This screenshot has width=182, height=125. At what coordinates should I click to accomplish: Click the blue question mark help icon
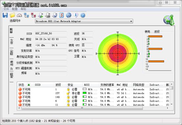click(83, 15)
